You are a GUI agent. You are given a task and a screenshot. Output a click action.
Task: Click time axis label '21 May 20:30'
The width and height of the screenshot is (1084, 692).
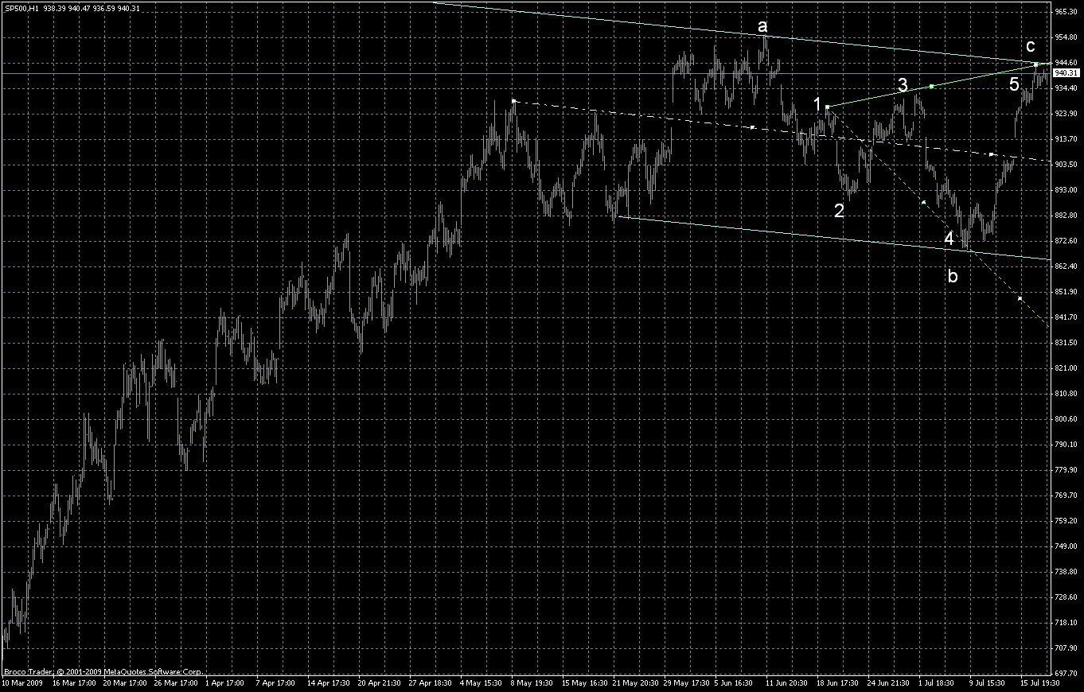coord(636,682)
